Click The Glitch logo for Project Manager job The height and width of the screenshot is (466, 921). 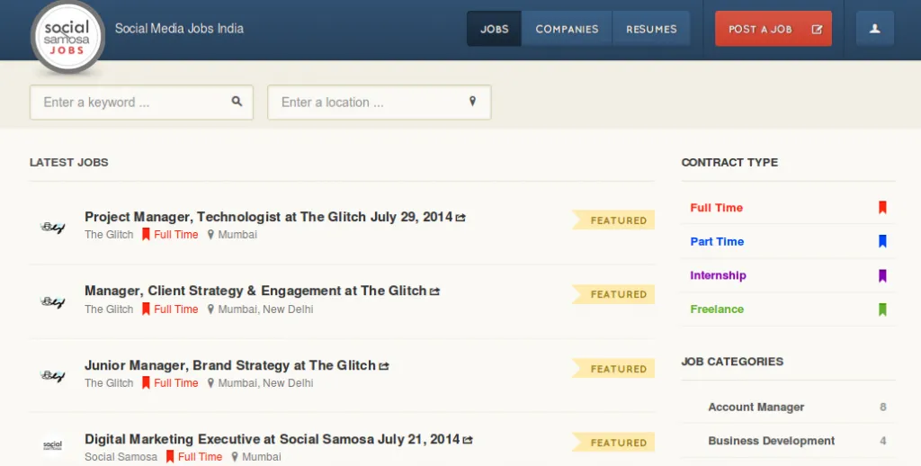click(x=52, y=227)
